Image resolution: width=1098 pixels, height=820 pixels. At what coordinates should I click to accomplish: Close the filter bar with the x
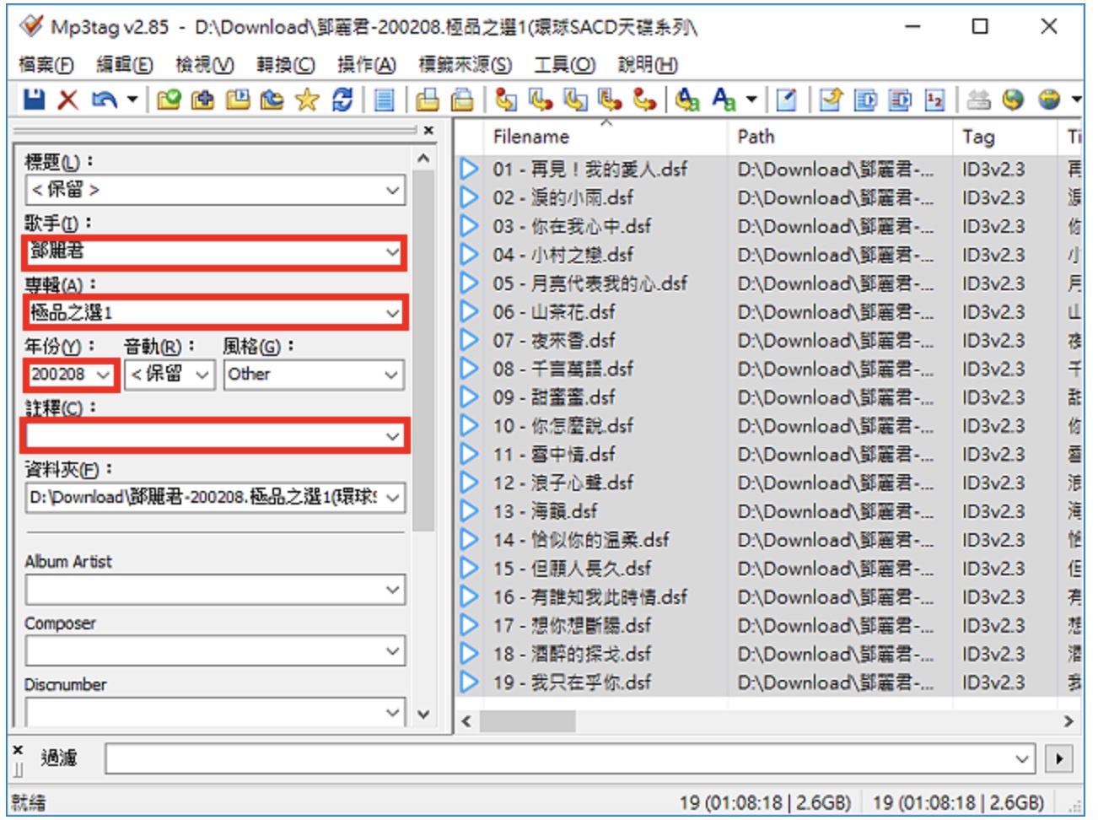coord(18,749)
